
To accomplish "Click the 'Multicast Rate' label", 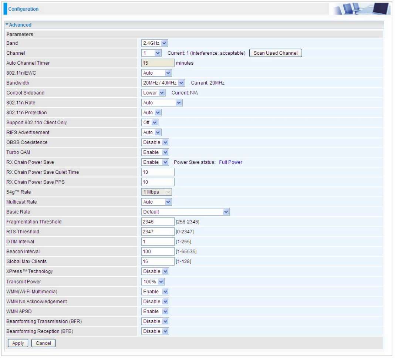I will coord(22,202).
